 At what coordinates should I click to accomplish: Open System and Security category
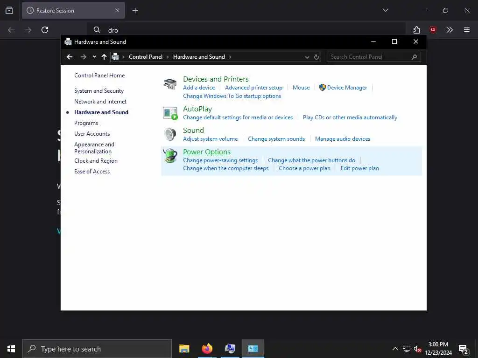tap(99, 91)
